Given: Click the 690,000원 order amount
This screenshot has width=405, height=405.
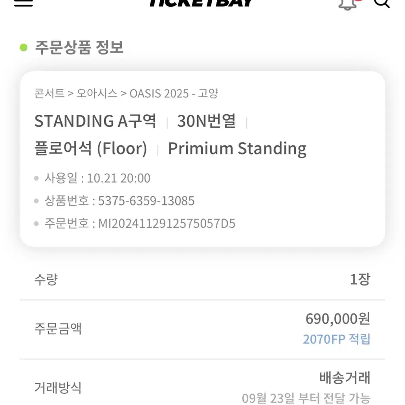Looking at the screenshot, I should tap(338, 319).
